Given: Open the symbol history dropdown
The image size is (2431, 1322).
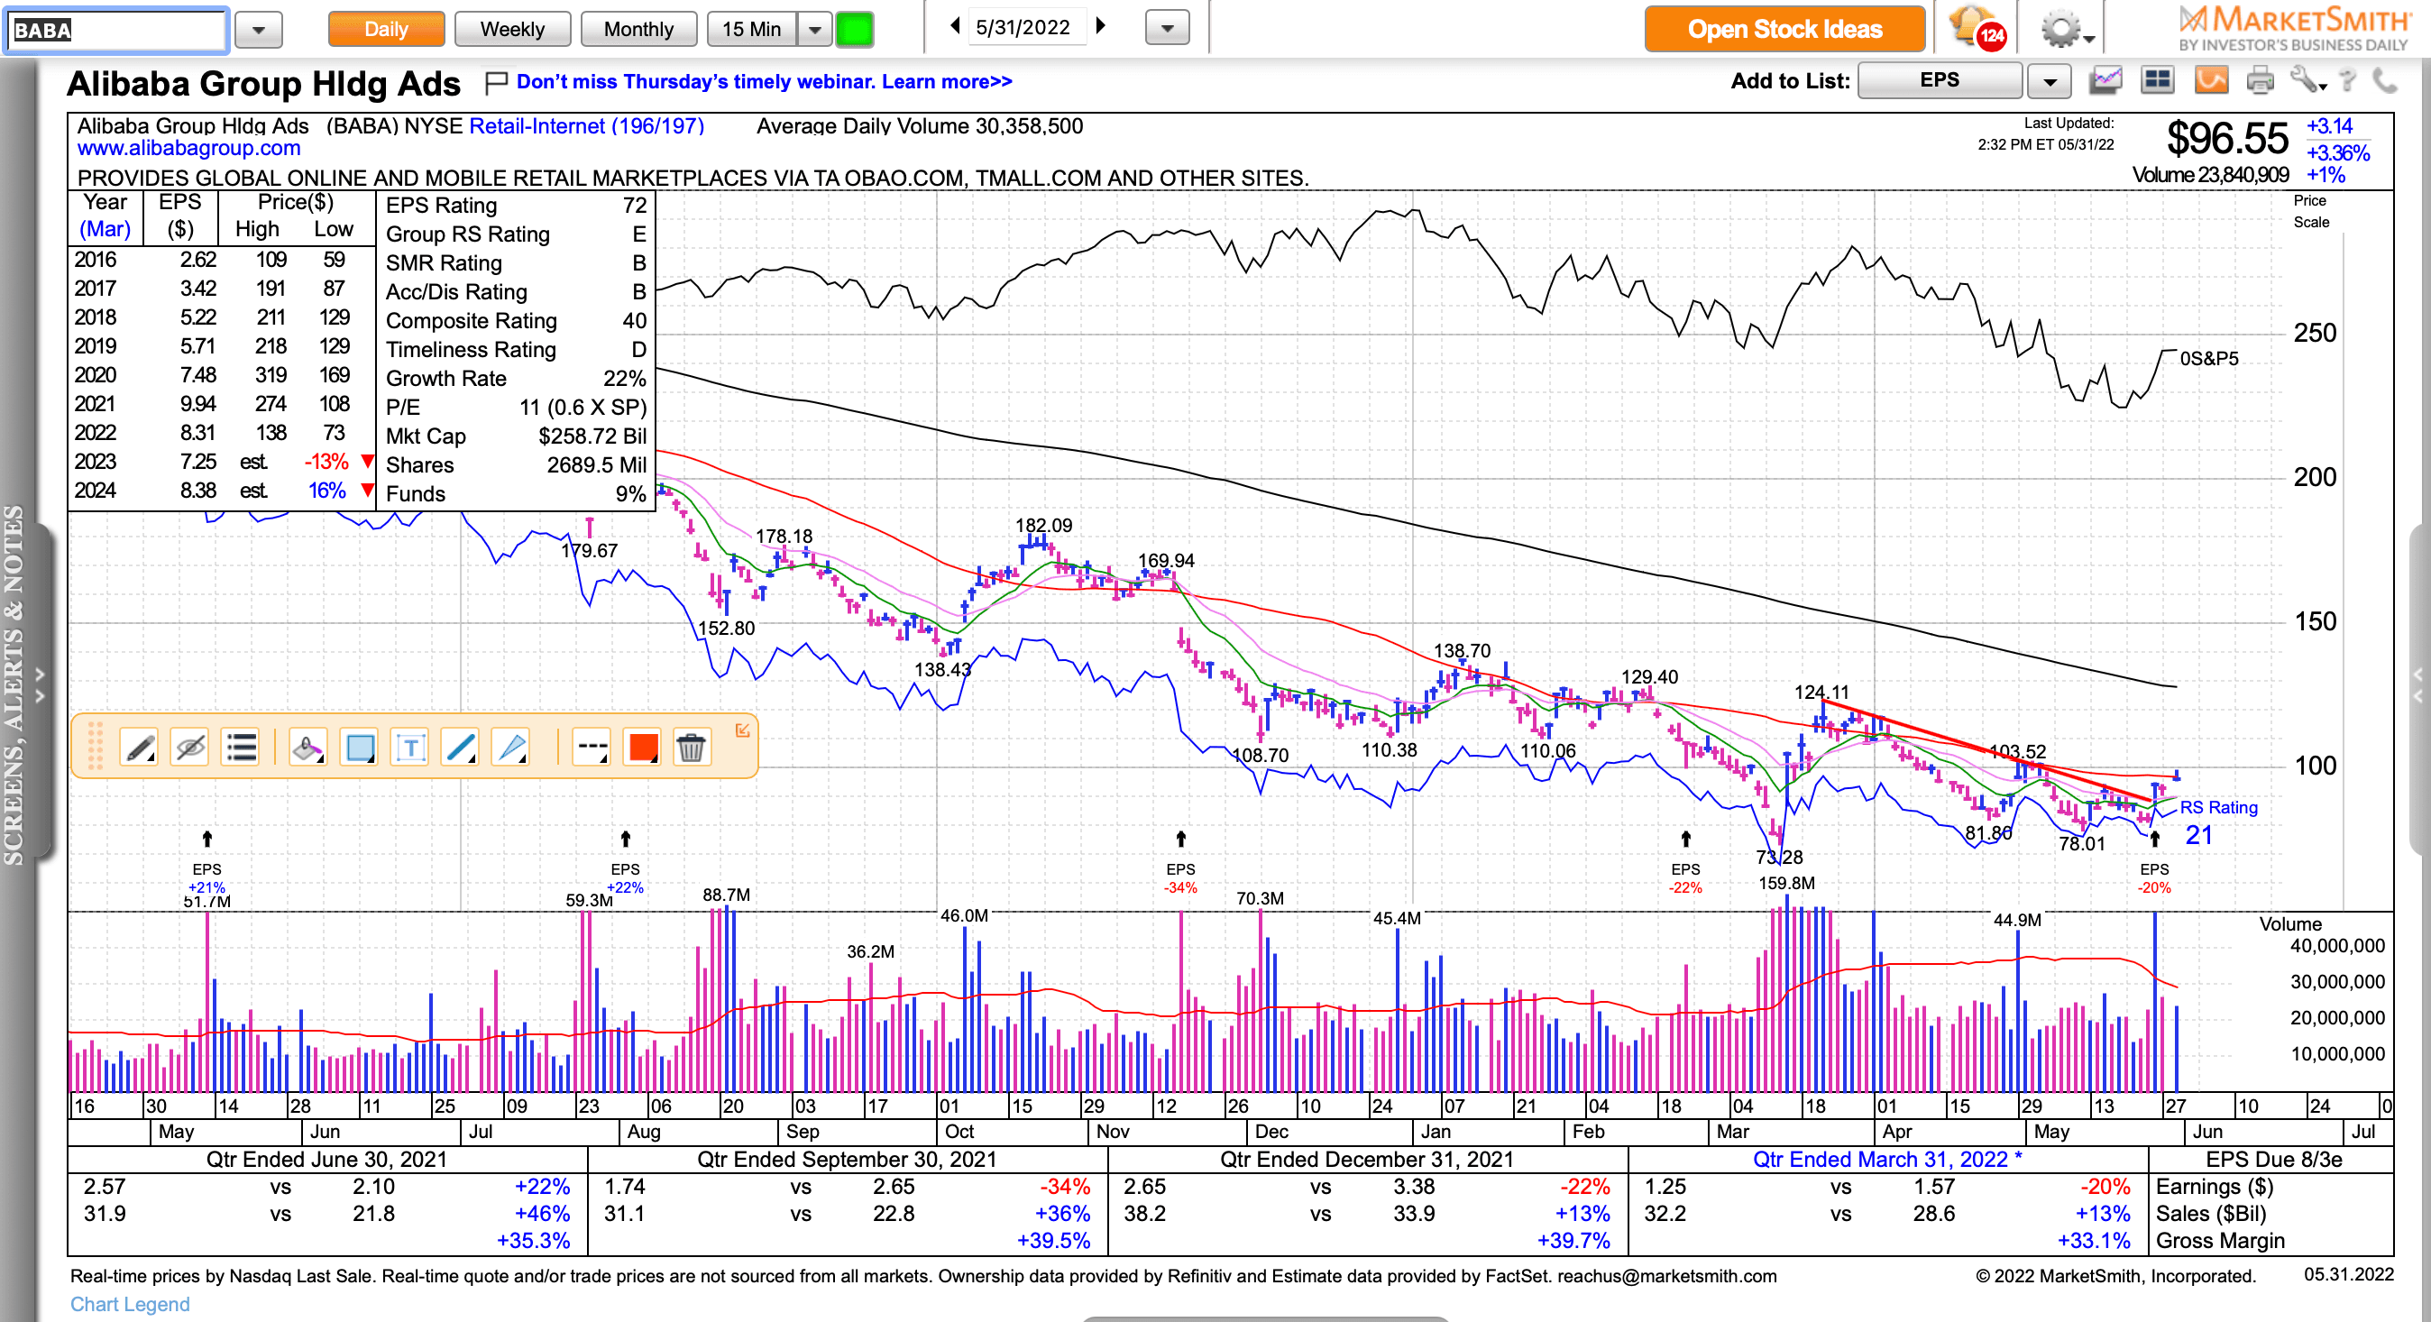Looking at the screenshot, I should pyautogui.click(x=258, y=30).
